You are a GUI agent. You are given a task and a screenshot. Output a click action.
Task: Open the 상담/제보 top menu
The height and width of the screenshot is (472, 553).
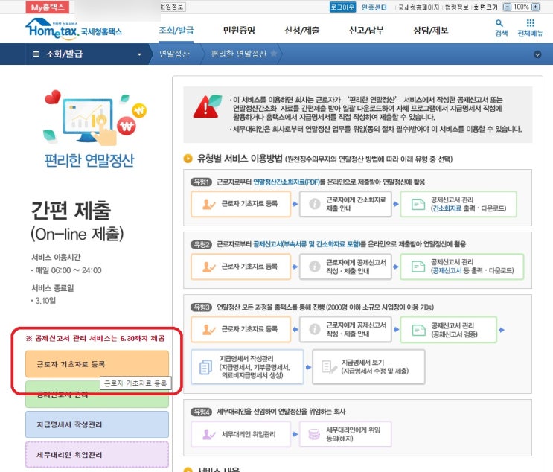click(x=431, y=30)
